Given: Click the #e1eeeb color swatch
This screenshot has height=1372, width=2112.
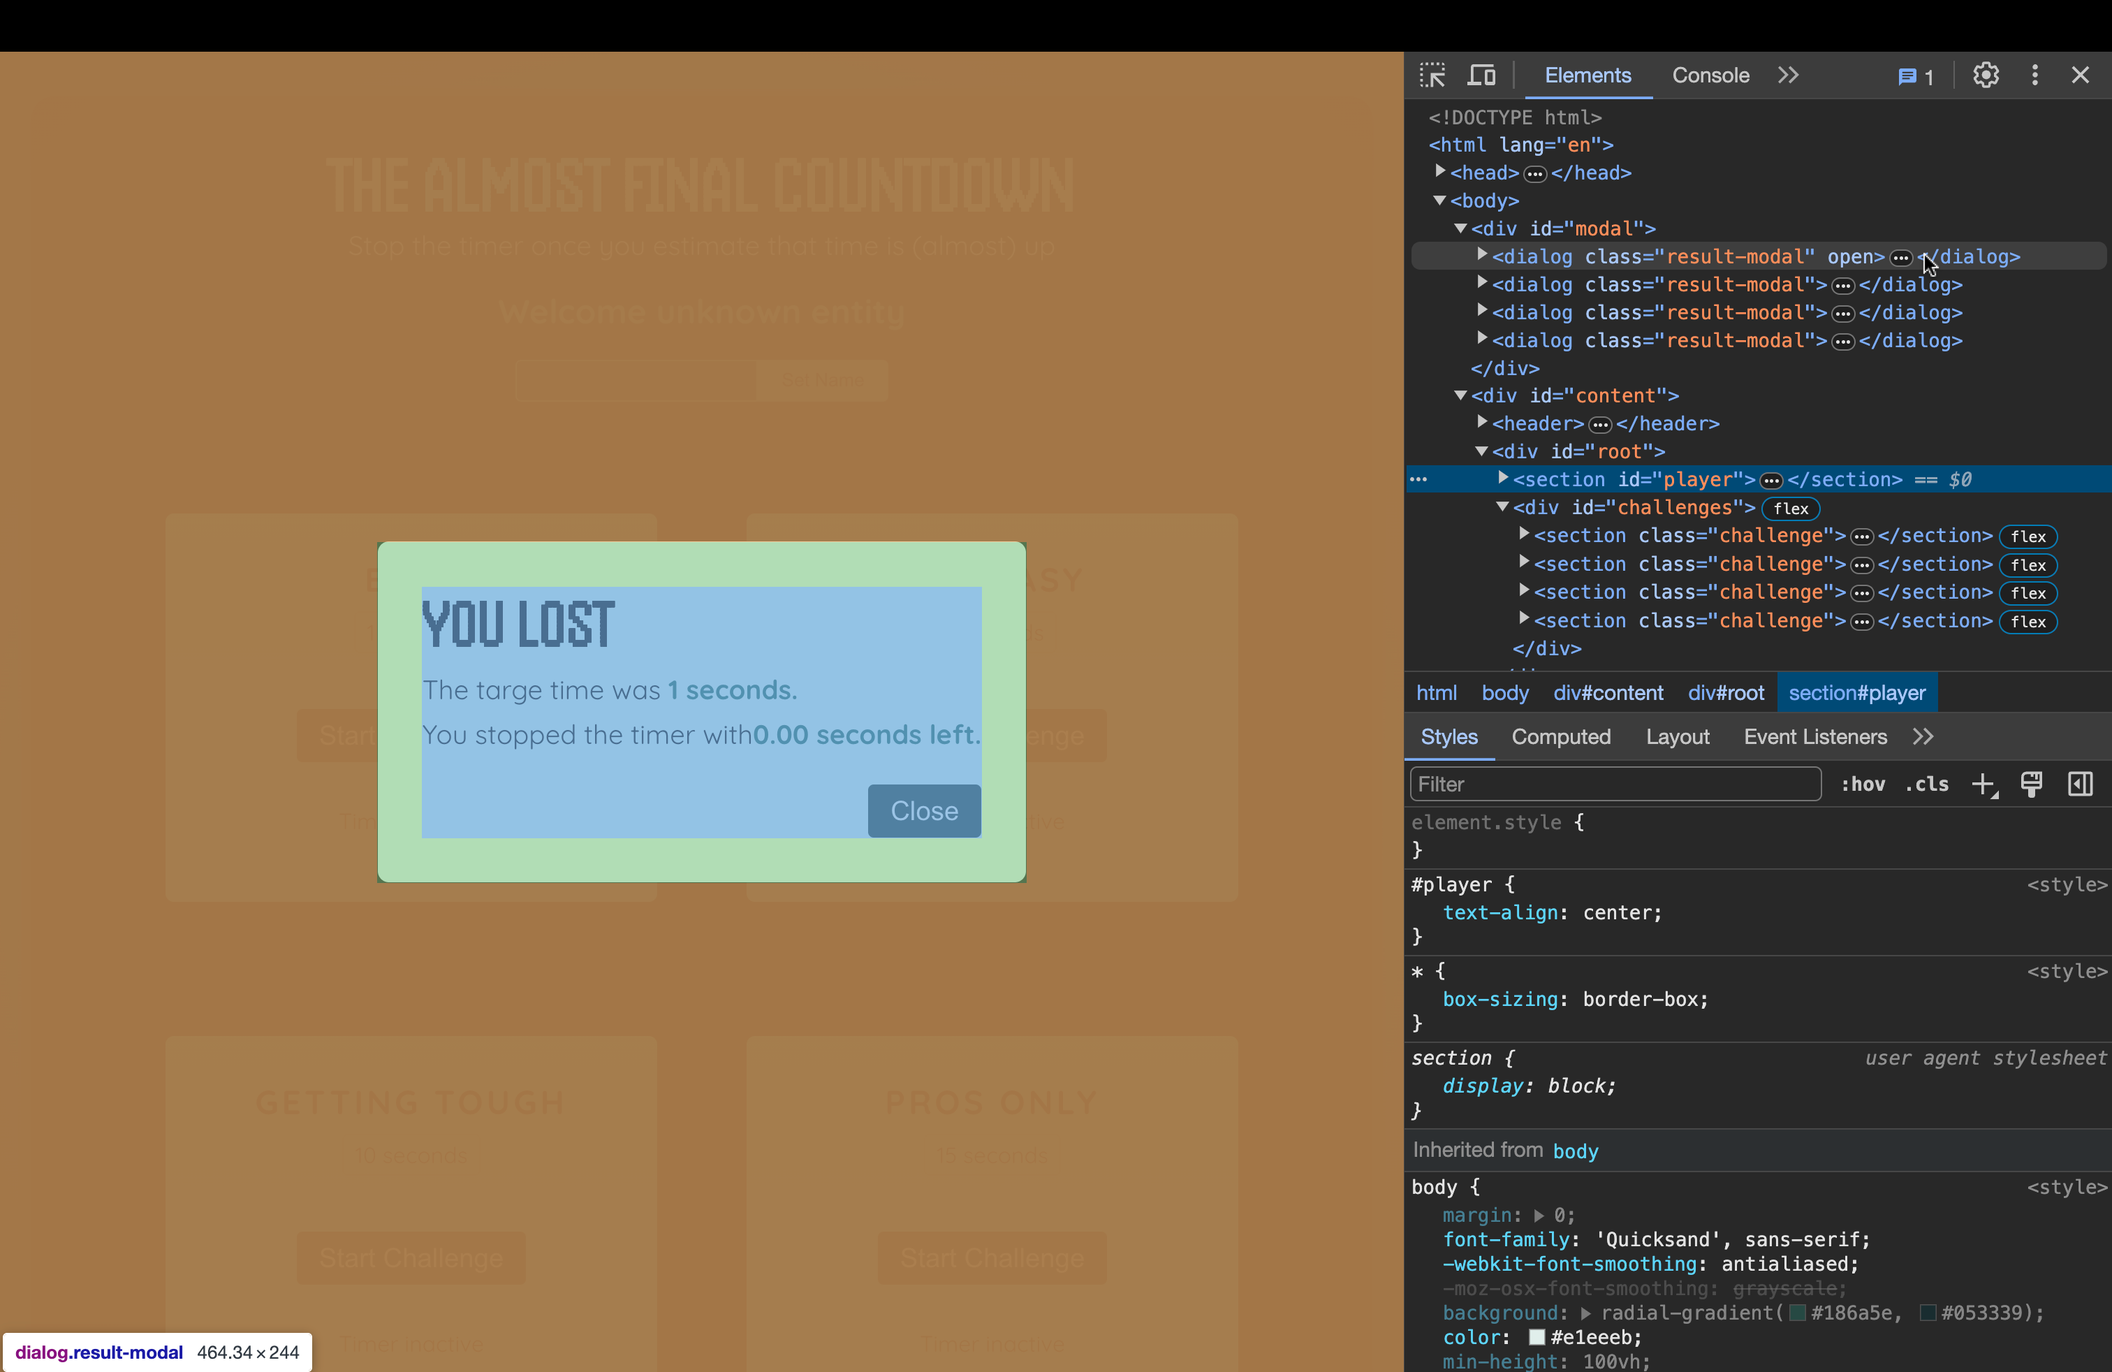Looking at the screenshot, I should tap(1537, 1337).
